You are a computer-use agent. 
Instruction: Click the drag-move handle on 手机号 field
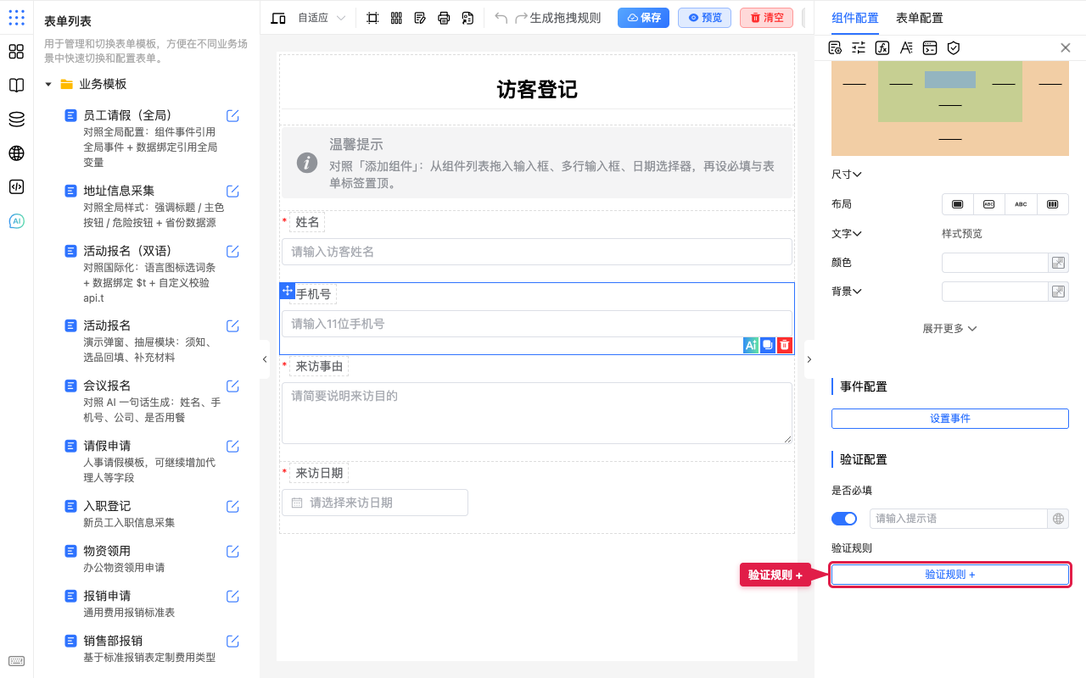[287, 291]
